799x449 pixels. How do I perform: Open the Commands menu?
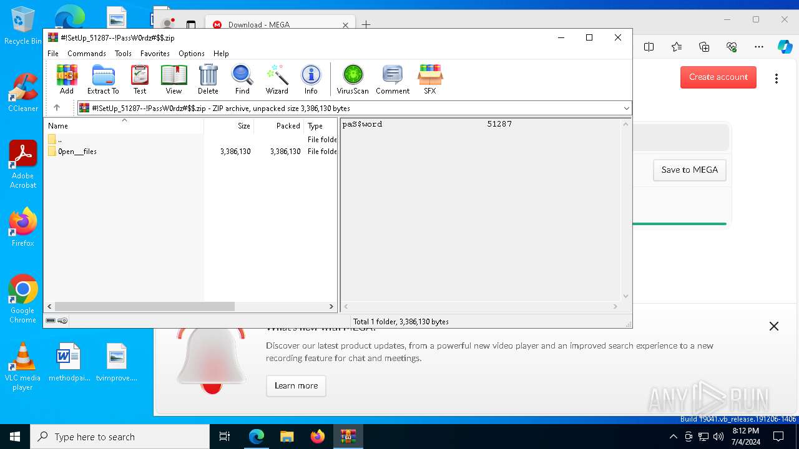pyautogui.click(x=87, y=54)
